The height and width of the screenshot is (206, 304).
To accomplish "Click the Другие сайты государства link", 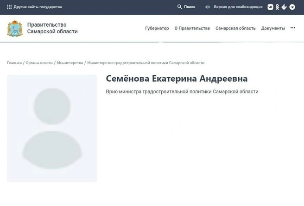I will coord(38,7).
